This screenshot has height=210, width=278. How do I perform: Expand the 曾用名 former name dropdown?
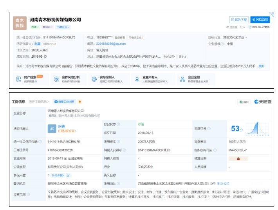click(x=47, y=27)
